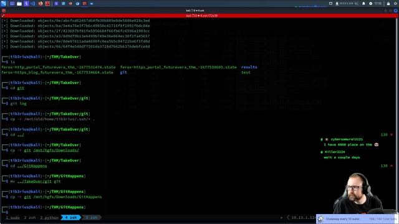The width and height of the screenshot is (399, 224).
Task: Open the screen capture tray icon
Action: (330, 4)
